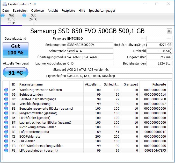
Task: Select the E: disk status orb
Action: 24,15
